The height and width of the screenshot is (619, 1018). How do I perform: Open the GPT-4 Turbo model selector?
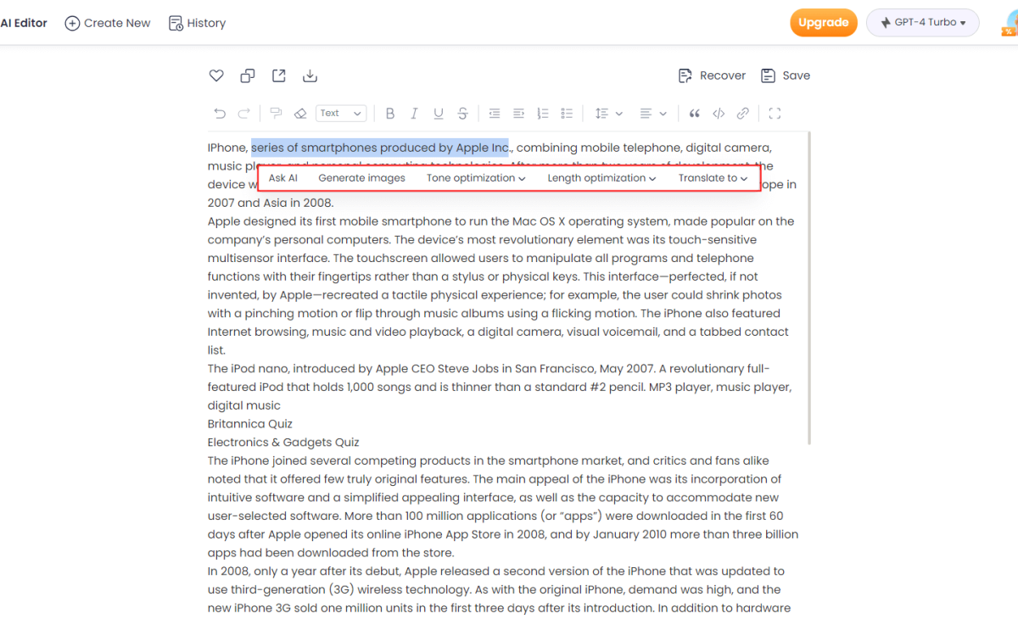pyautogui.click(x=923, y=23)
